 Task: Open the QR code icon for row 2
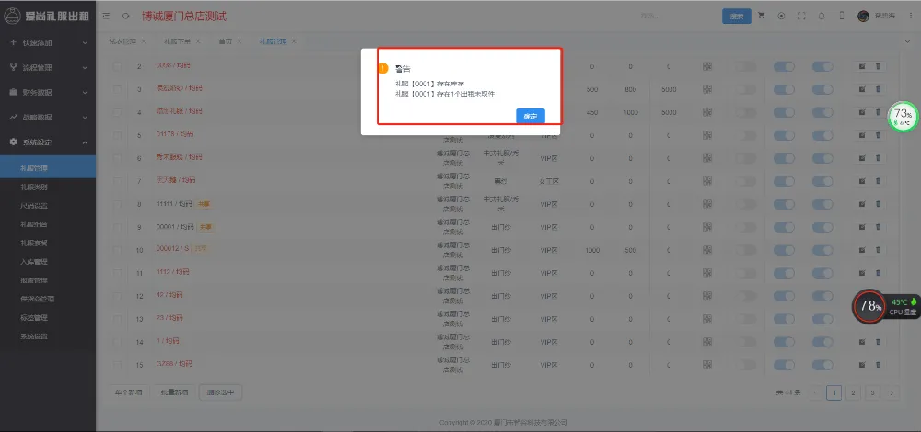(706, 66)
